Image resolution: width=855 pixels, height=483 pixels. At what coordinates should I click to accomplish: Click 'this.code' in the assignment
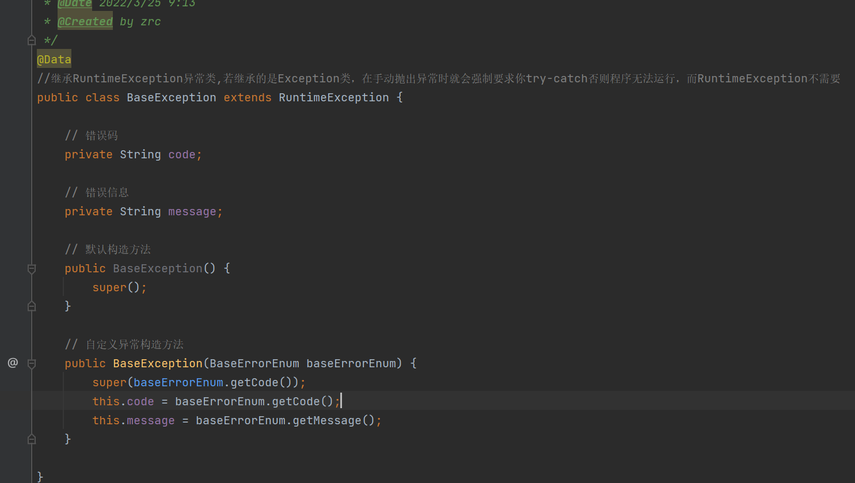tap(123, 402)
